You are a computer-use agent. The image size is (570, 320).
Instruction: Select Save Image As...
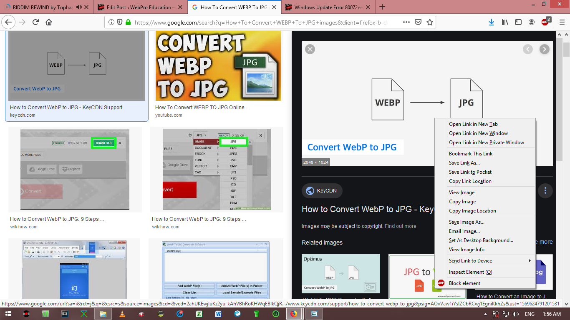(x=485, y=222)
